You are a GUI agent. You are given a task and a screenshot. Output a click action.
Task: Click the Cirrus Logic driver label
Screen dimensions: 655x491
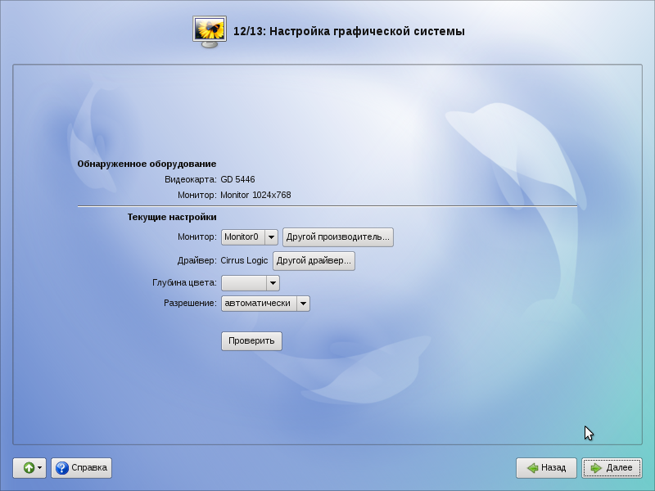tap(244, 261)
